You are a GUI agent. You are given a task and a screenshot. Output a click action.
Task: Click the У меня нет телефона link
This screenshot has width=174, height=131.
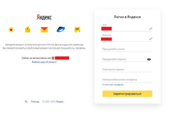tap(113, 85)
